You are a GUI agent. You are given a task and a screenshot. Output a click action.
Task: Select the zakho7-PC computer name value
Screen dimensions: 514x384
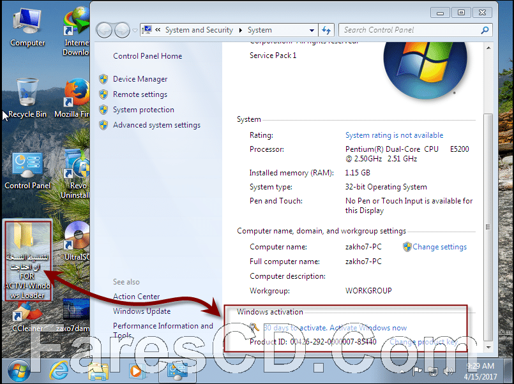[x=363, y=247]
